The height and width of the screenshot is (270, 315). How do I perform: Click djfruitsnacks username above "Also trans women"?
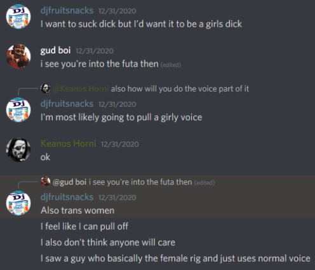click(67, 197)
